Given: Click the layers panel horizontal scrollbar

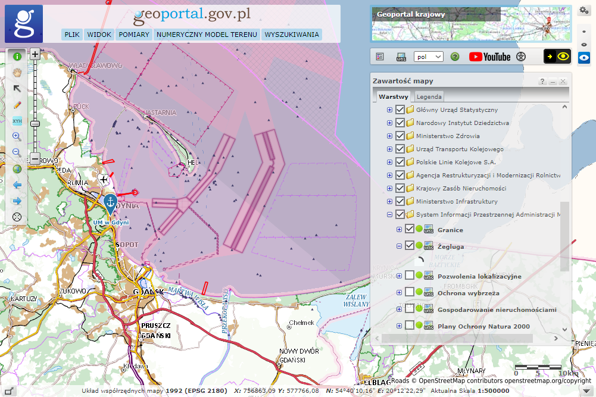Looking at the screenshot, I should click(457, 338).
